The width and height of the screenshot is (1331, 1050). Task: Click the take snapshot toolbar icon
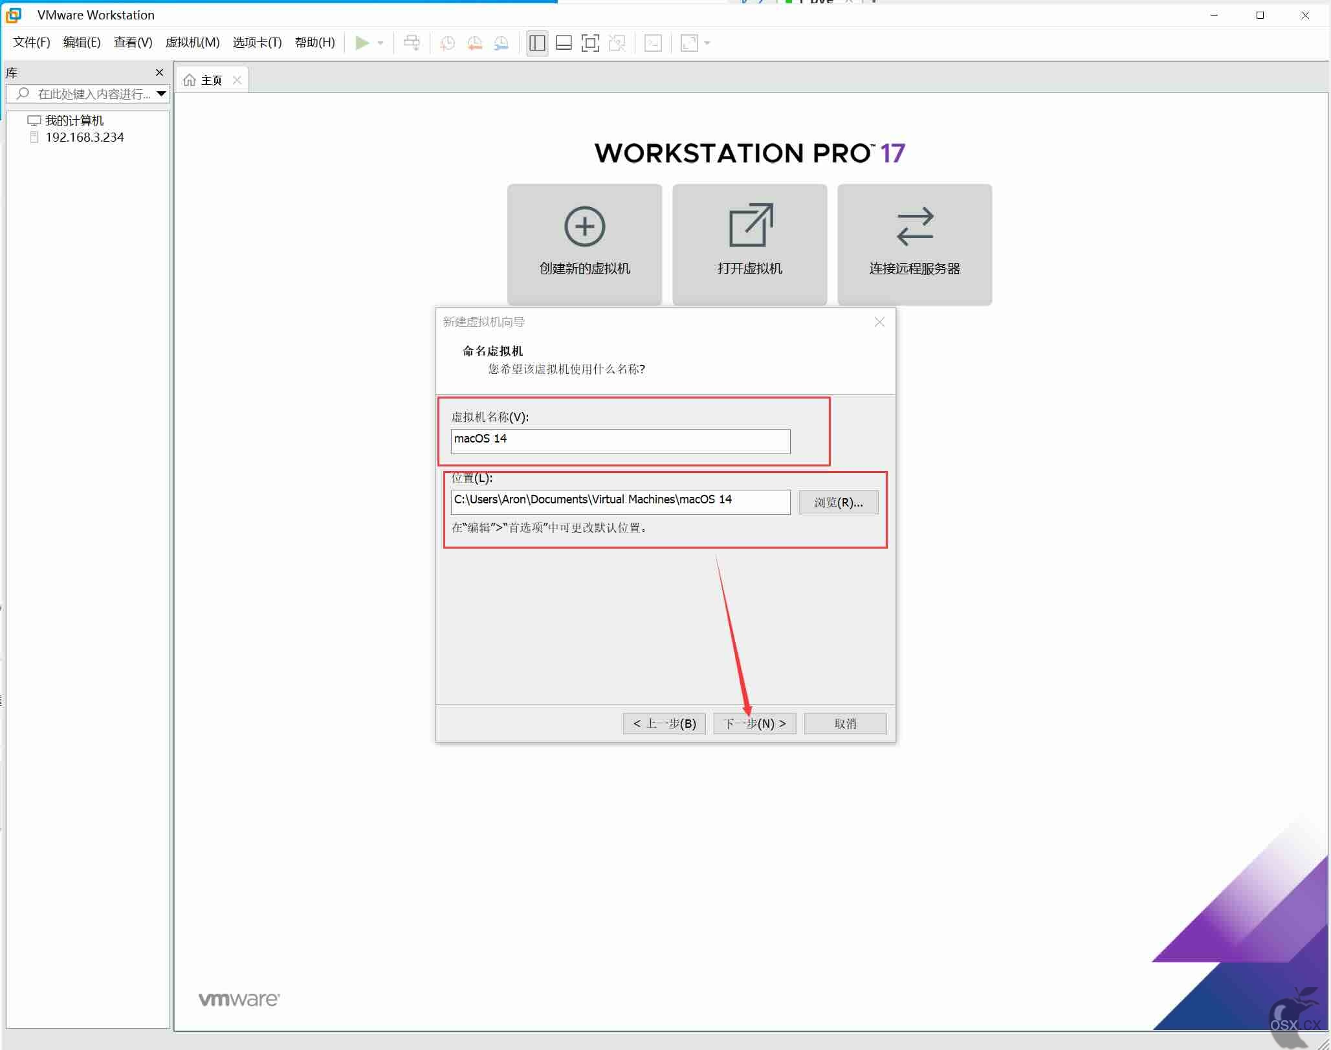pyautogui.click(x=447, y=43)
